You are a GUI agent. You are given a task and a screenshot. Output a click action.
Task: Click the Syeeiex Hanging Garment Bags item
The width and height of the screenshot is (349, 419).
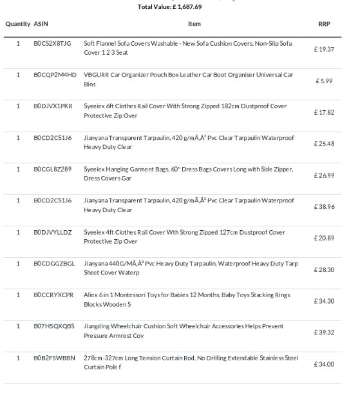(188, 173)
